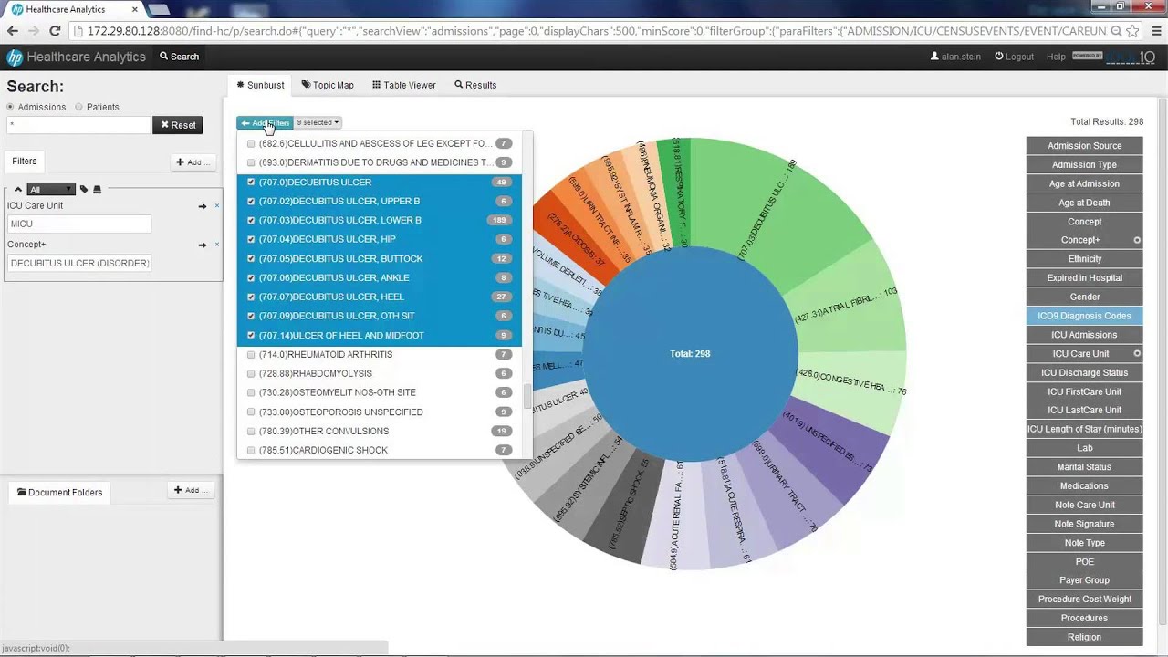Screen dimensions: 1168x657
Task: Click the Search link in header
Action: click(179, 57)
